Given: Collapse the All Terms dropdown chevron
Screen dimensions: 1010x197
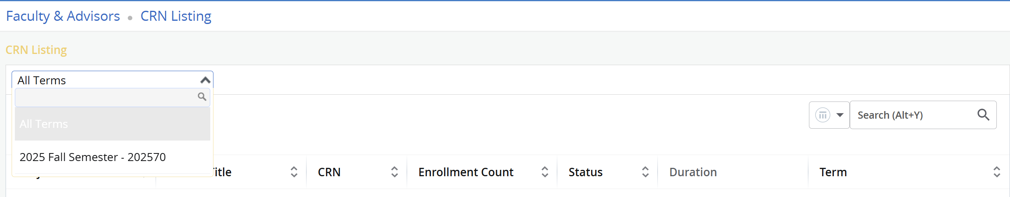Looking at the screenshot, I should coord(205,80).
